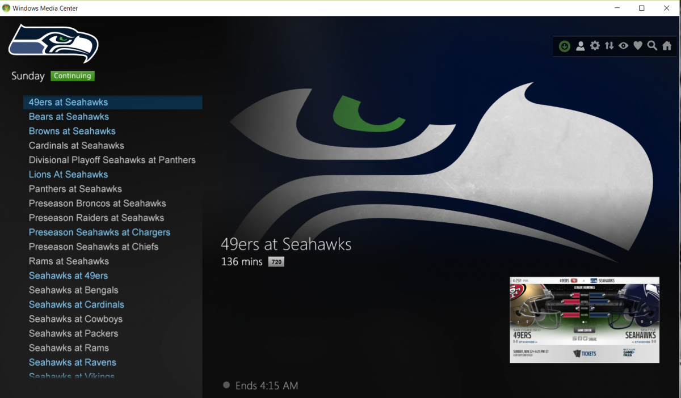
Task: Click the Seahawks logo in the top-left corner
Action: (53, 43)
